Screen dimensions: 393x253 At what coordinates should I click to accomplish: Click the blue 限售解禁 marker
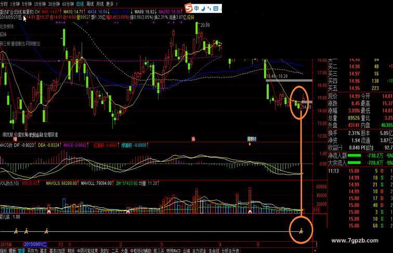(252, 139)
